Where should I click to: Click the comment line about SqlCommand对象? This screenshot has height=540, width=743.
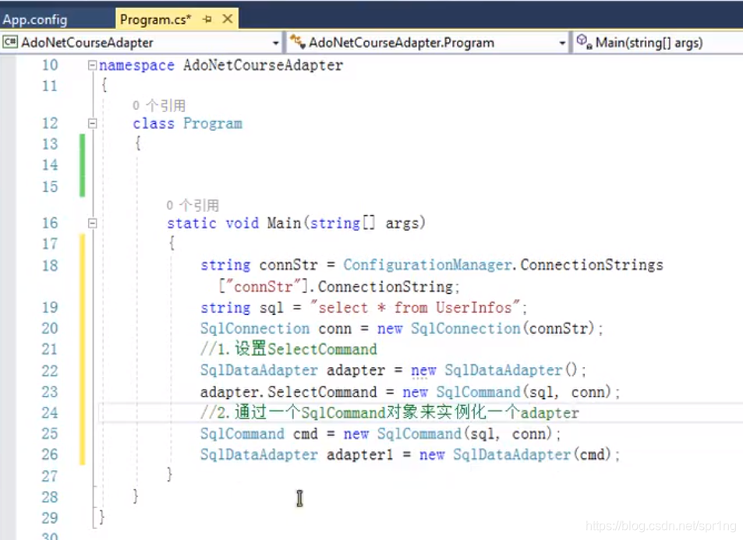coord(390,412)
